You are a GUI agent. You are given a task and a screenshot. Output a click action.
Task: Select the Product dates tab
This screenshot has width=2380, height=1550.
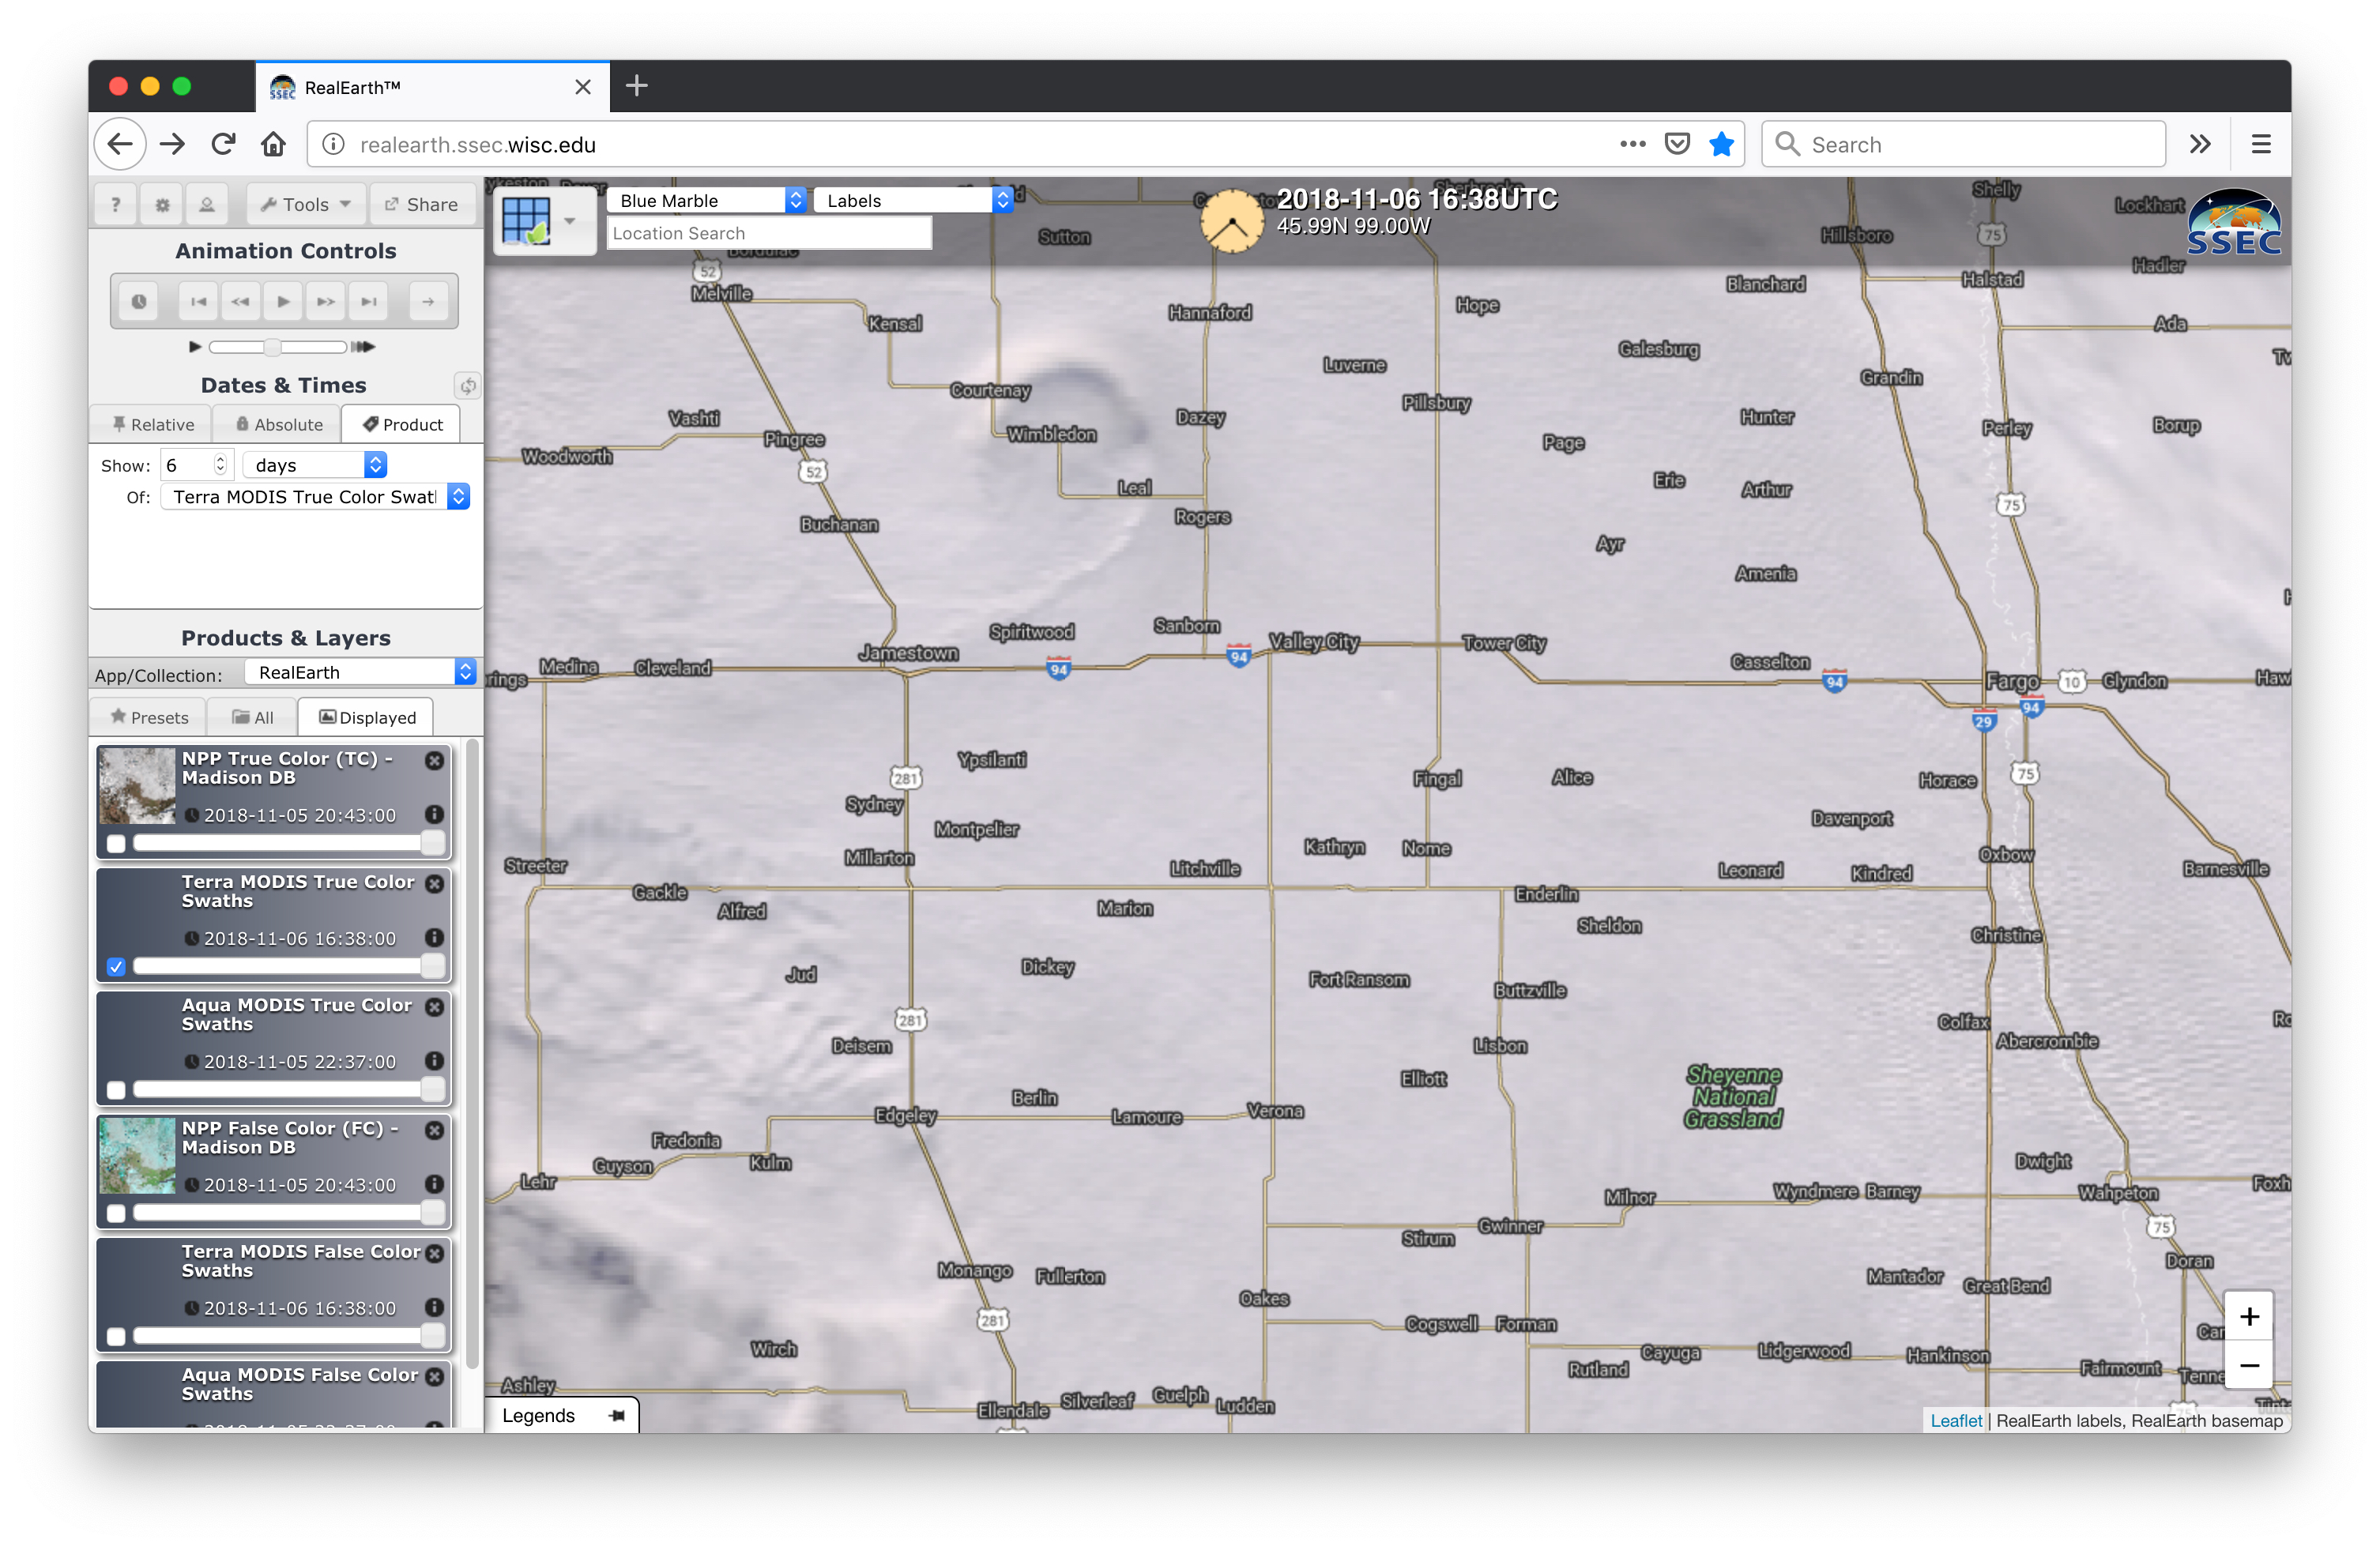(402, 424)
